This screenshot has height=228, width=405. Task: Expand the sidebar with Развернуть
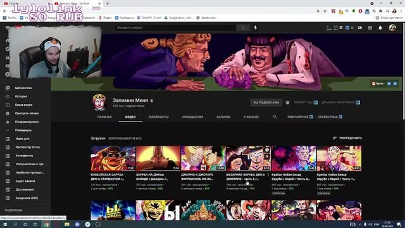point(23,130)
